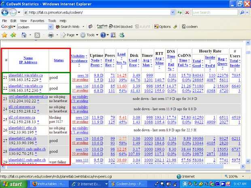This screenshot has width=251, height=188.
Task: Open the pl2.csl.utoronto.ca node link
Action: [x=22, y=117]
